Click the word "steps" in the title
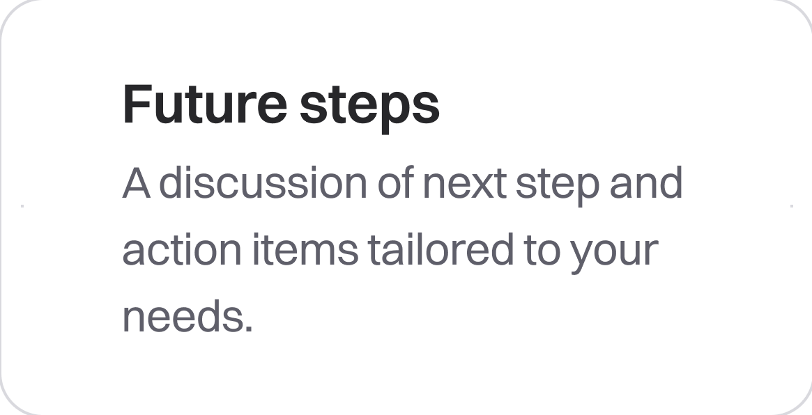Screen dimensions: 812x415 pos(369,109)
